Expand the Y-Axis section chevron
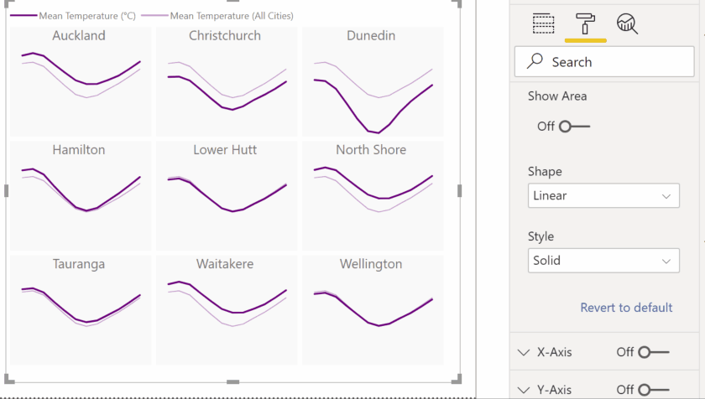This screenshot has height=399, width=705. [x=524, y=390]
